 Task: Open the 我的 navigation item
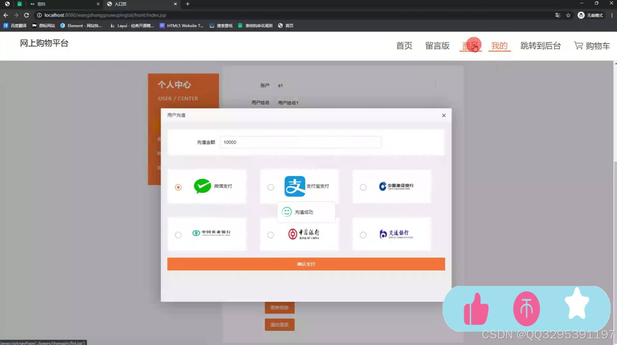click(x=499, y=46)
